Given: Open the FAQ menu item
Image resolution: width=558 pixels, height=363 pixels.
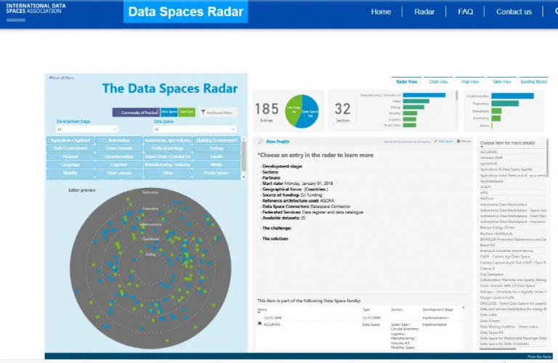Looking at the screenshot, I should 465,12.
